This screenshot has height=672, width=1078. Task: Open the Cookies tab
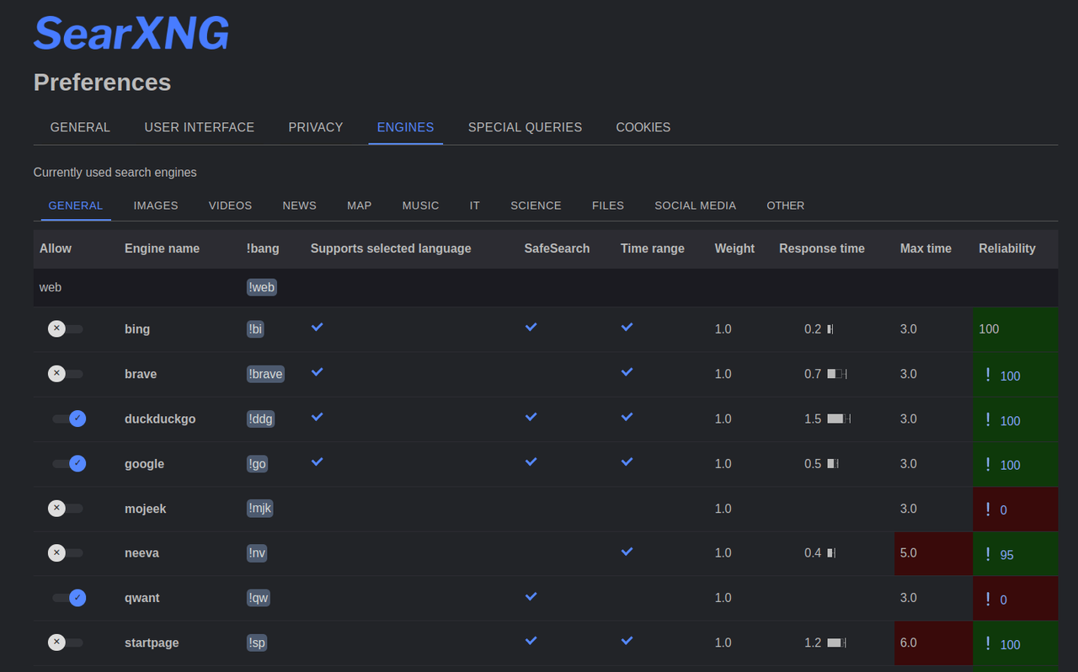[x=643, y=127]
